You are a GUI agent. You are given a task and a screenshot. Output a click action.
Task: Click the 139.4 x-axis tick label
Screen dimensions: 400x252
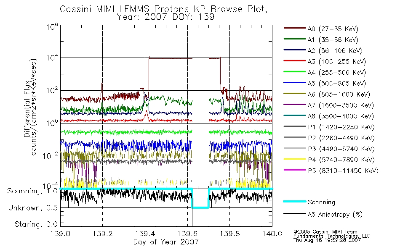145,234
